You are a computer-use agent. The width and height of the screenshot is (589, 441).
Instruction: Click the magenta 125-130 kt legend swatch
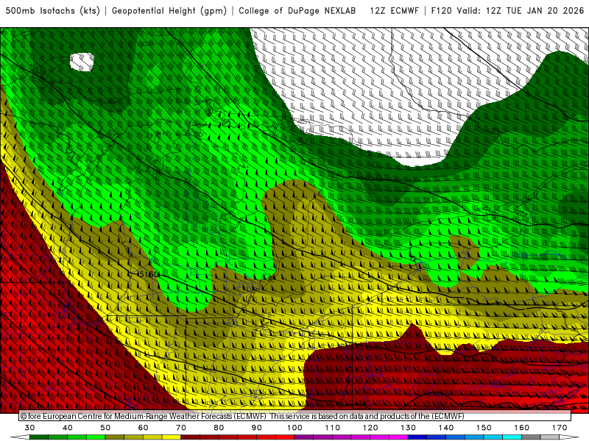399,437
